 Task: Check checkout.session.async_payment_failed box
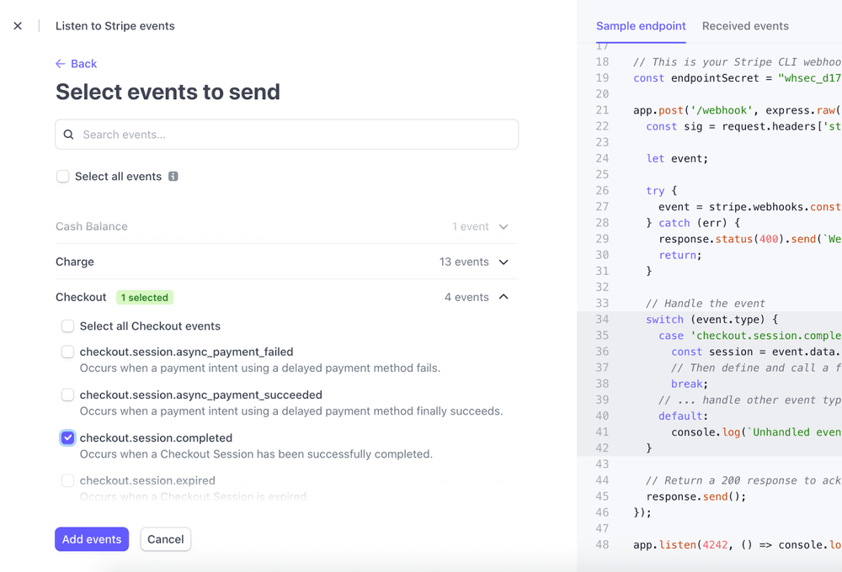[x=67, y=352]
